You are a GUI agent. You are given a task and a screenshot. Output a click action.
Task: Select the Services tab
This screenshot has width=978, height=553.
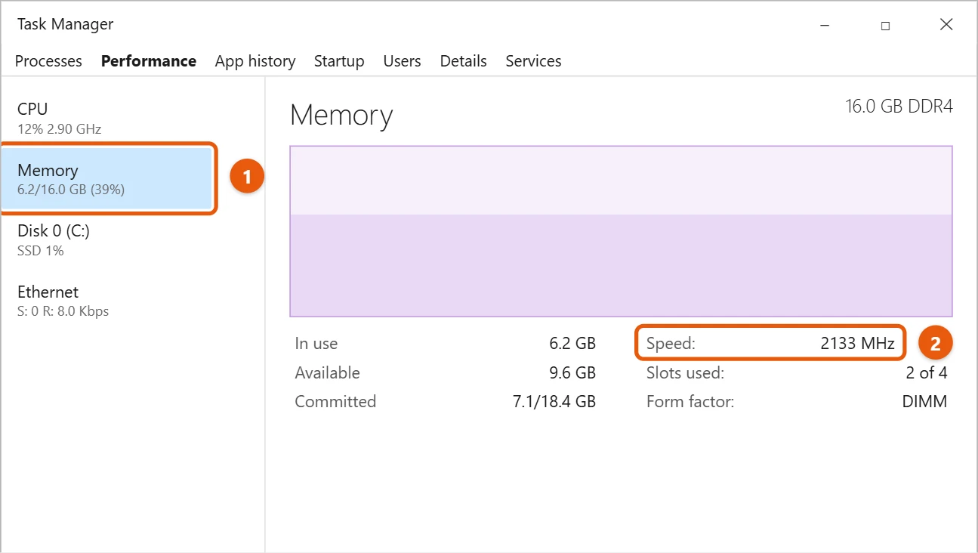pyautogui.click(x=533, y=61)
